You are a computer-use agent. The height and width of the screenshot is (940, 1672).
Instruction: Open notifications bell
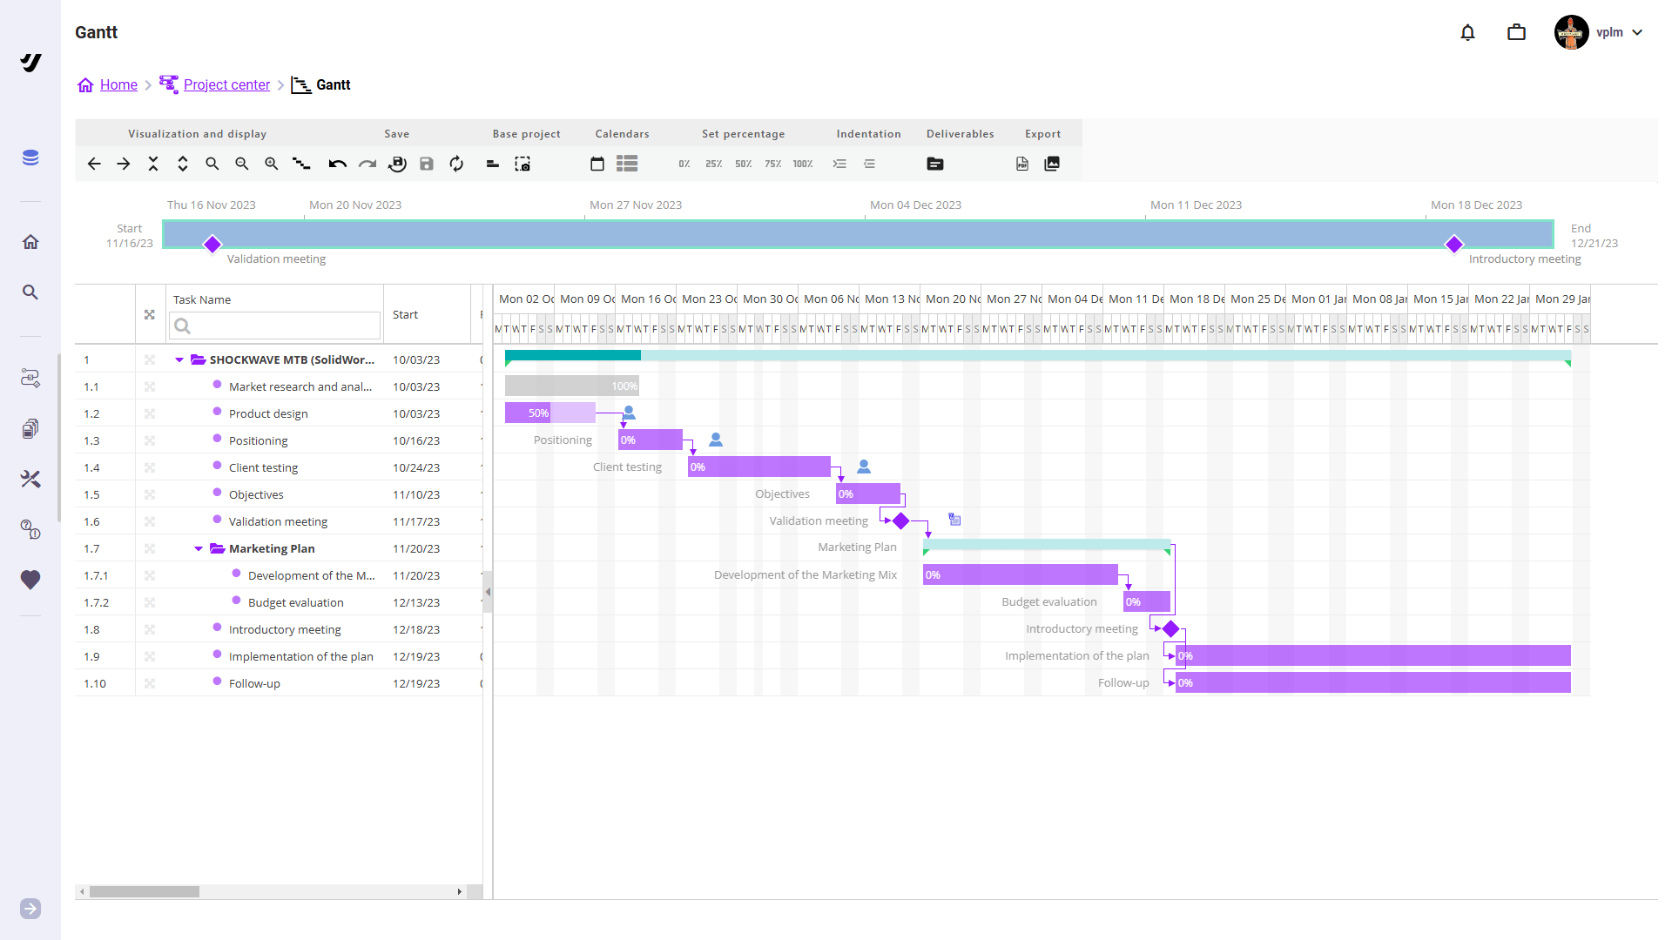tap(1467, 32)
